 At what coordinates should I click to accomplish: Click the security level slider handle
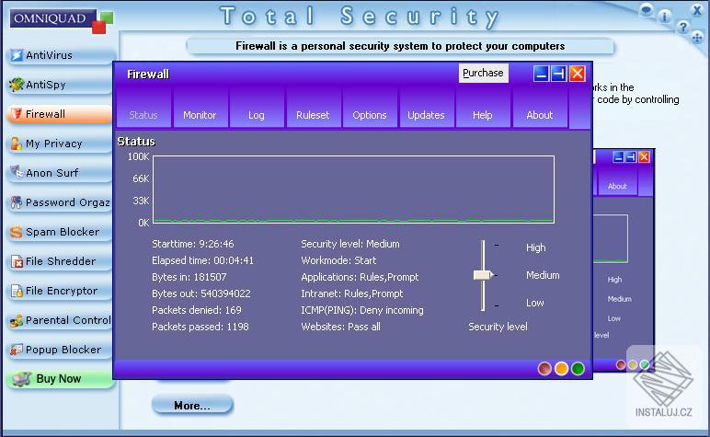click(483, 275)
